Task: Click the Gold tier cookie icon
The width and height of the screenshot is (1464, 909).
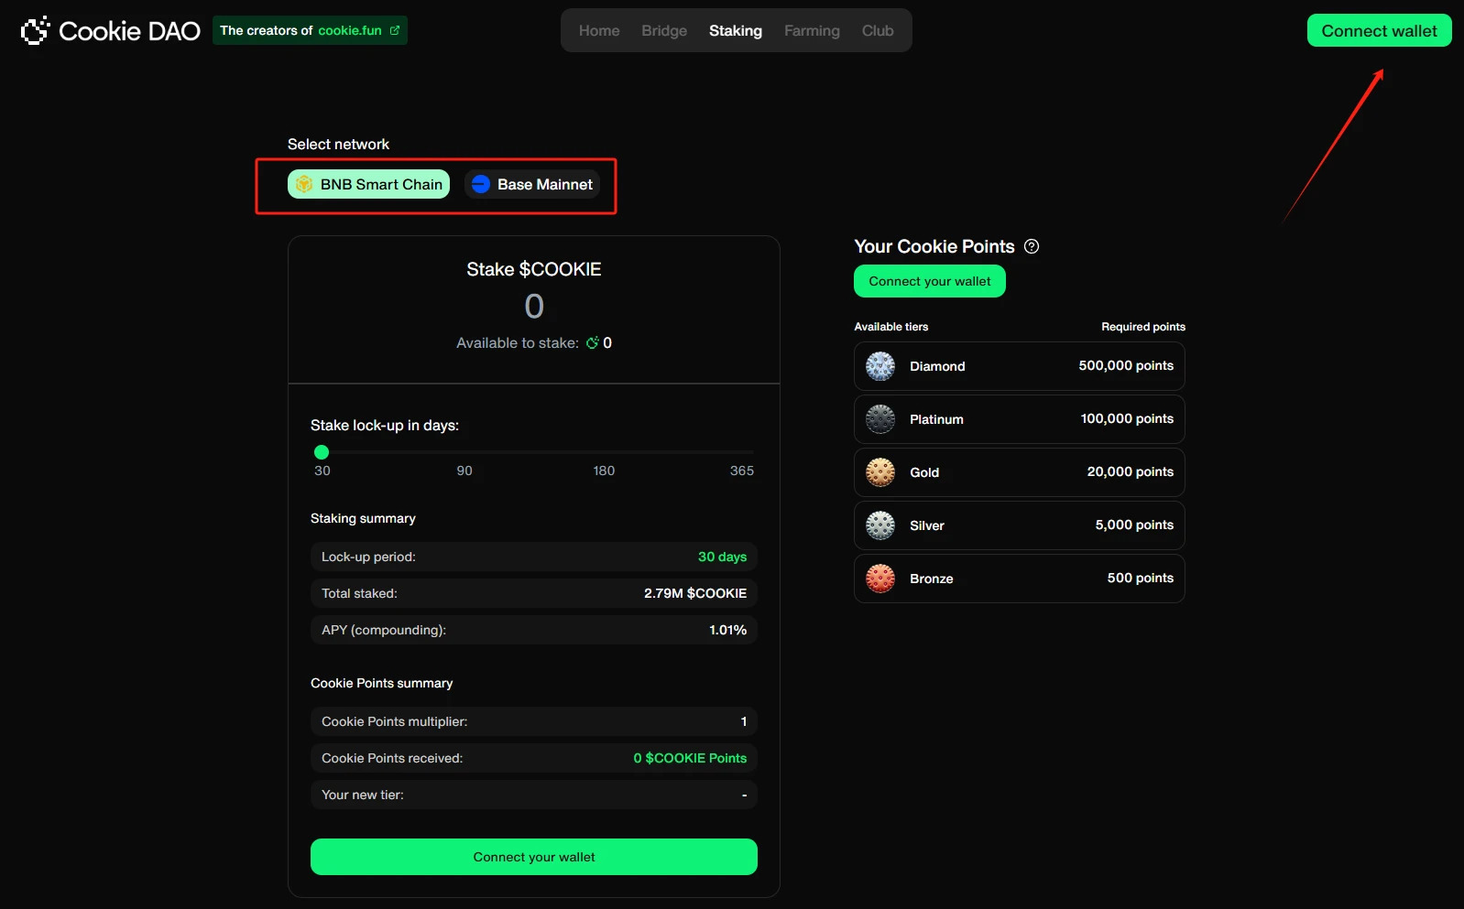Action: 880,472
